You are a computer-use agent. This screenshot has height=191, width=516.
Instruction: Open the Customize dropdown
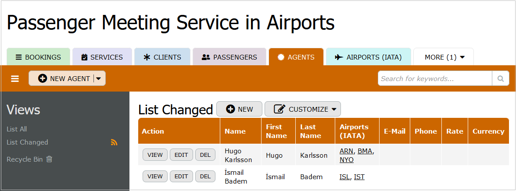point(302,109)
